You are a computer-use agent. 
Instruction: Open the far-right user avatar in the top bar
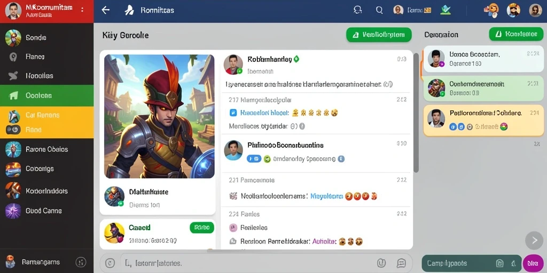pyautogui.click(x=535, y=10)
